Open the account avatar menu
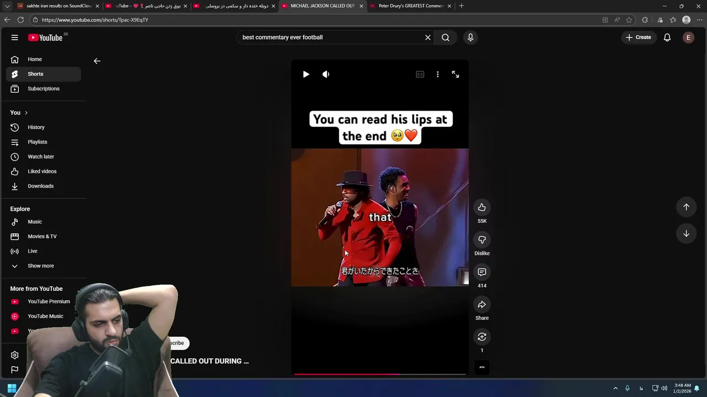This screenshot has width=707, height=397. (x=688, y=37)
